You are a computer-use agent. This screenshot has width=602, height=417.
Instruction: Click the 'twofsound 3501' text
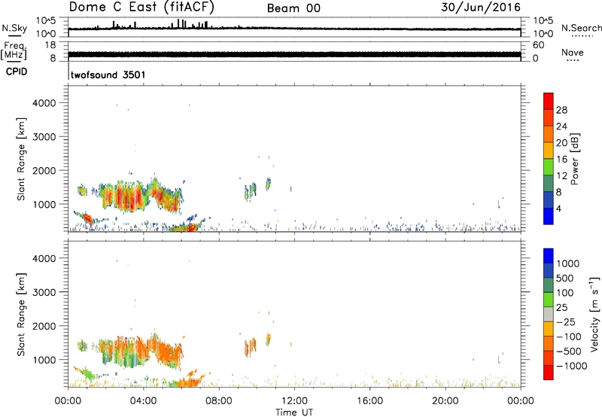pos(108,75)
